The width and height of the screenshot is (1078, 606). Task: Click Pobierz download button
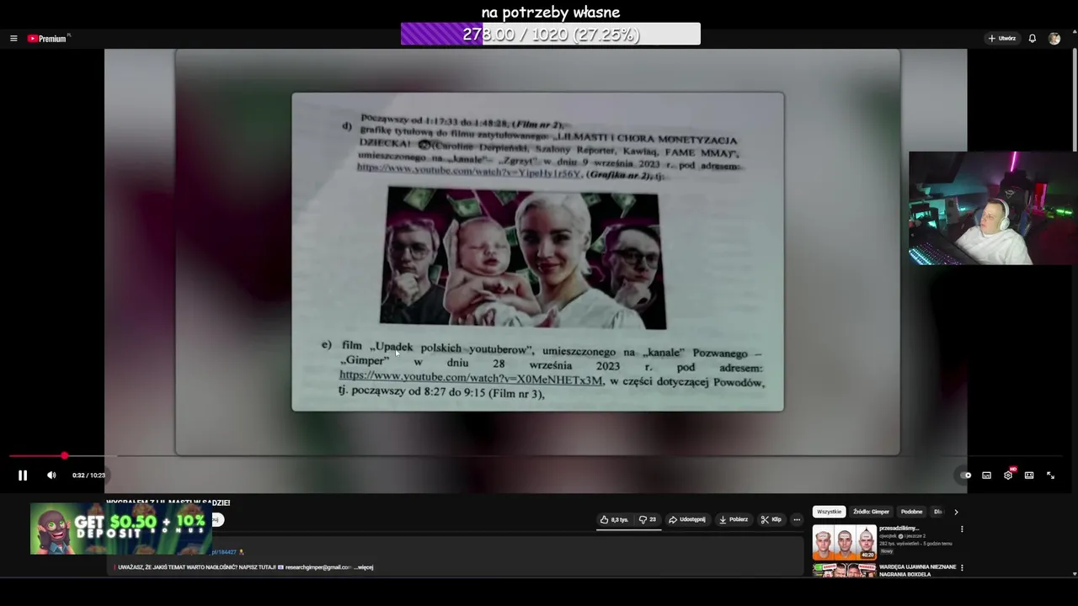(734, 519)
